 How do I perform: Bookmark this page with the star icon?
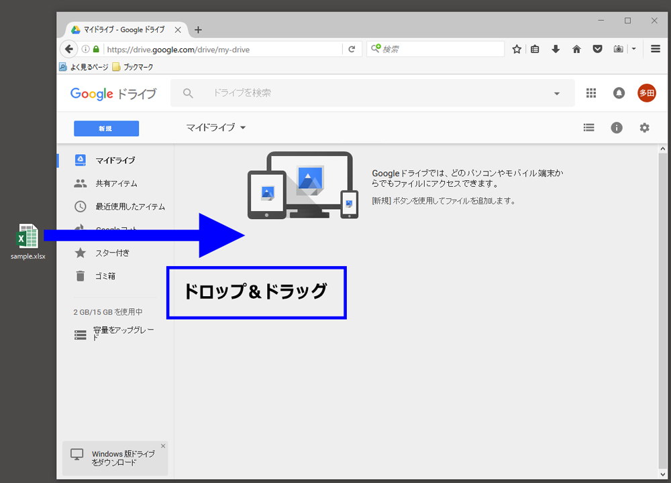tap(517, 49)
